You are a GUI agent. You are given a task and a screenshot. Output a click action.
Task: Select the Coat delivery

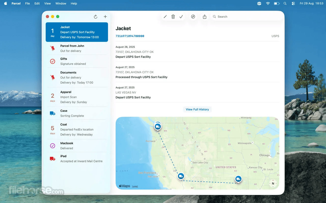pos(77,130)
